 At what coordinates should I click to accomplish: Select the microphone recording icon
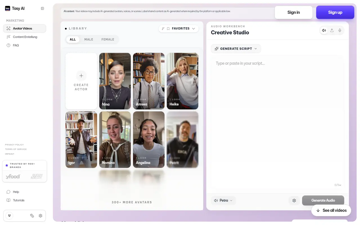[340, 30]
